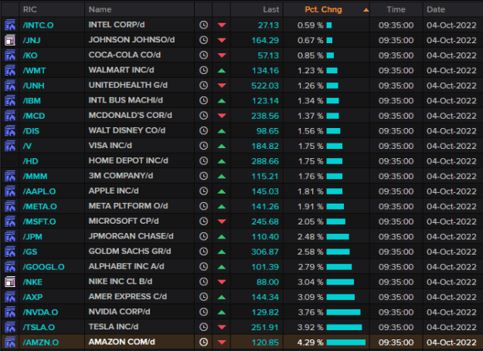Viewport: 483px width, 351px height.
Task: Sort by the Name column header
Action: pyautogui.click(x=100, y=9)
